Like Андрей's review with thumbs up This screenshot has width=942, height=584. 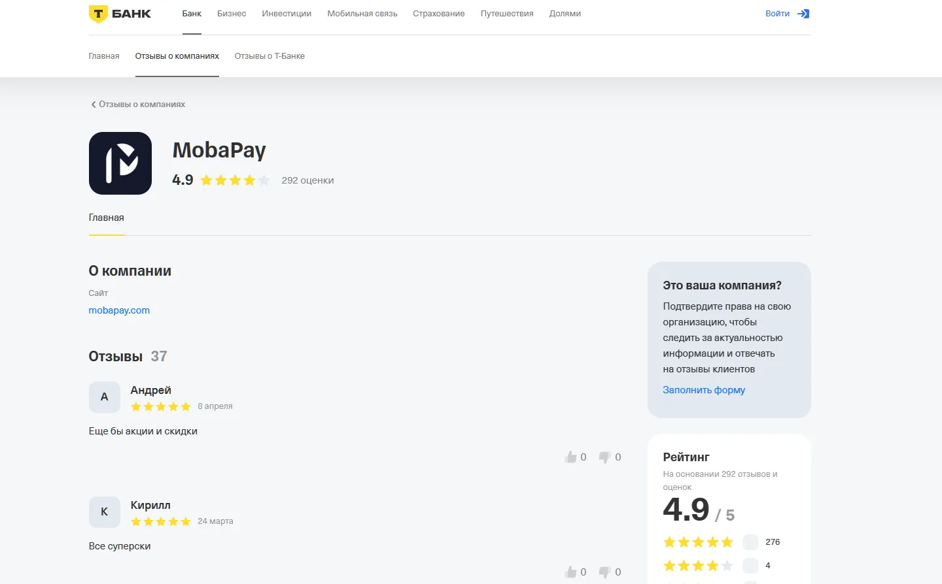click(570, 457)
